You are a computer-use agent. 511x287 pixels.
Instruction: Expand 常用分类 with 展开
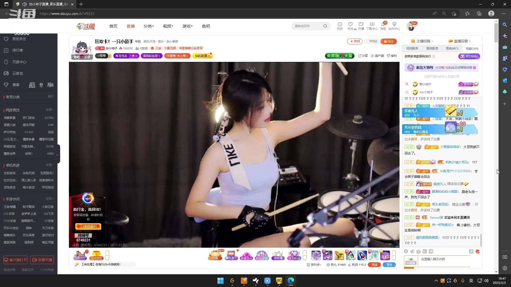[x=51, y=97]
